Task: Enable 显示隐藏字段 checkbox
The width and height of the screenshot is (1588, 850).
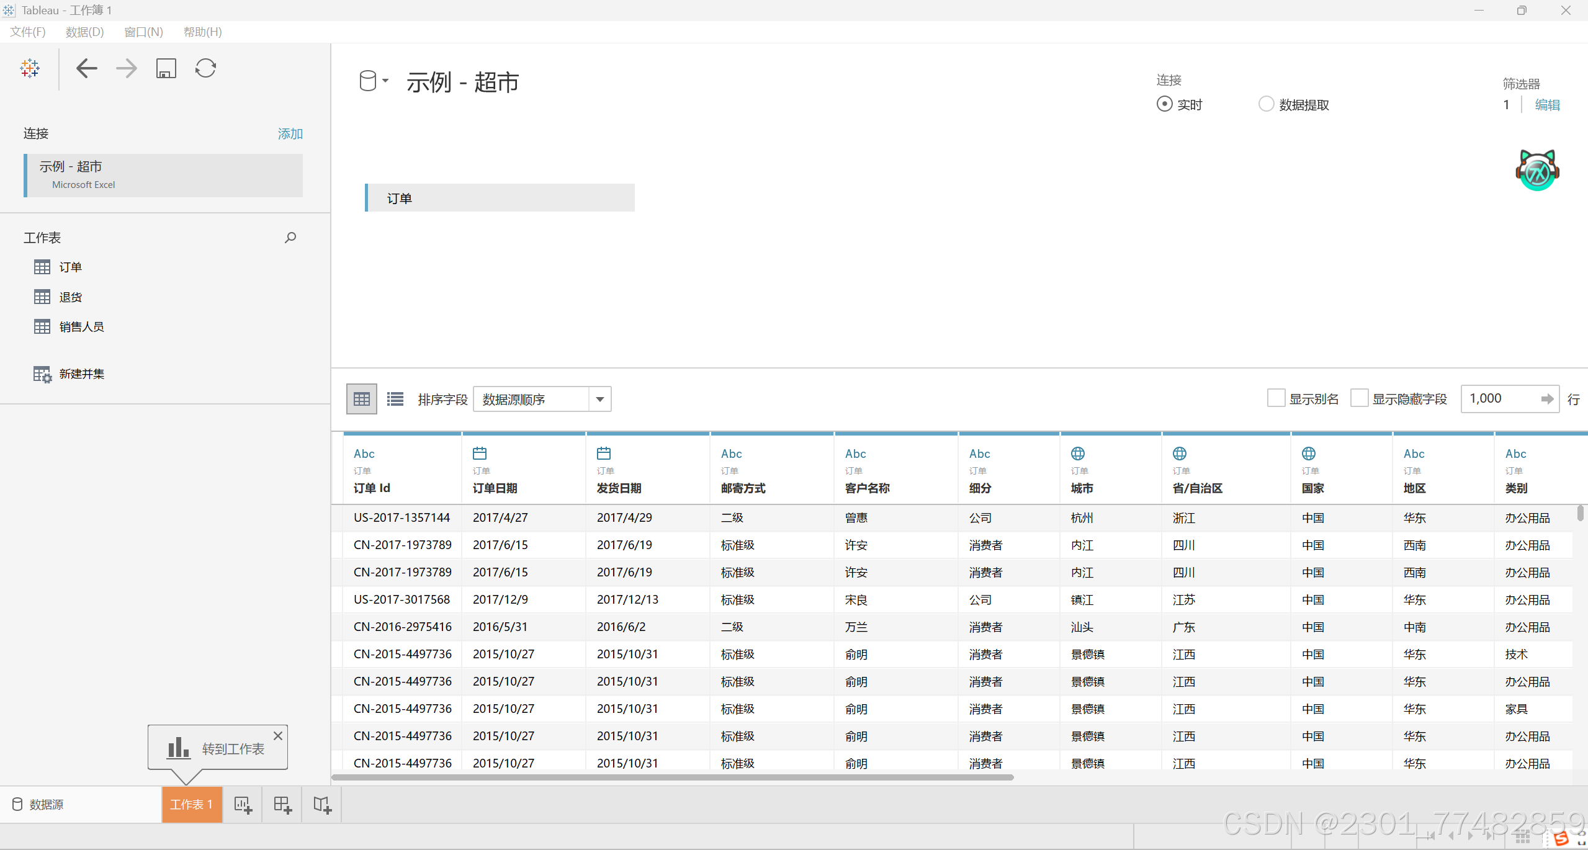Action: [x=1359, y=398]
